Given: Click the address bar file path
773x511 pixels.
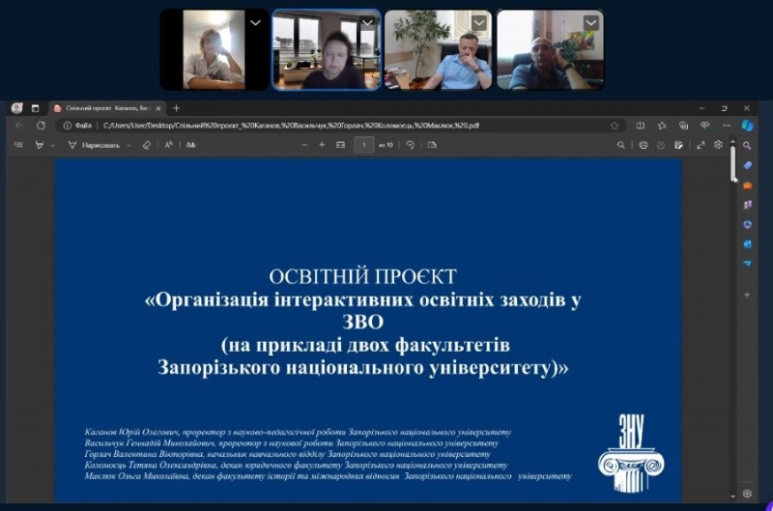Looking at the screenshot, I should click(291, 126).
